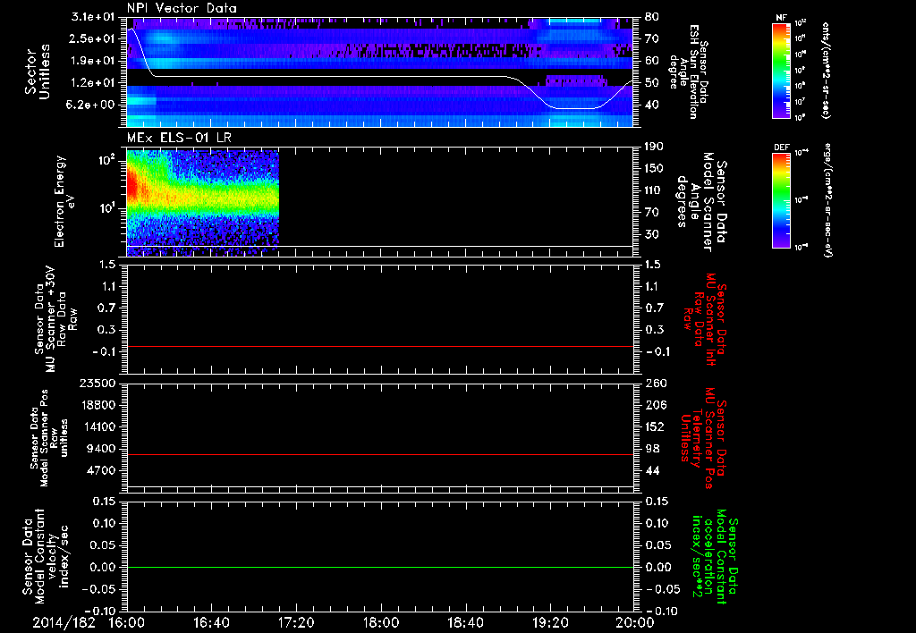Screen dimensions: 916x633
Task: Click the "110" scanner angle tick
Action: (x=654, y=190)
